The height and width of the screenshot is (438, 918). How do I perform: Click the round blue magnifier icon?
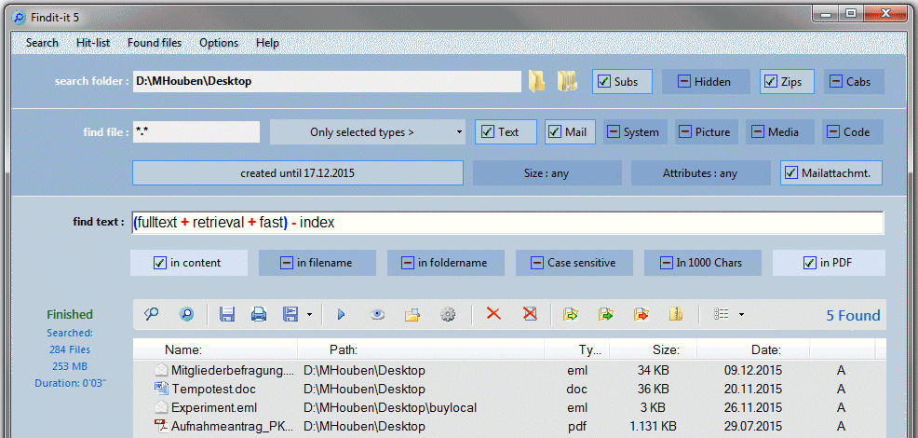tap(186, 314)
